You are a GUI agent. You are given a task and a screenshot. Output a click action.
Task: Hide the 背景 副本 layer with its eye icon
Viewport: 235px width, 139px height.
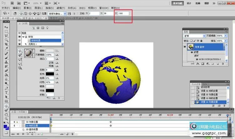coord(185,47)
